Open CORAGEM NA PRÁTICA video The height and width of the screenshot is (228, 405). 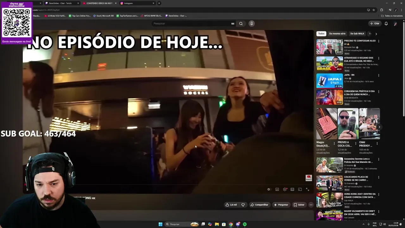329,97
